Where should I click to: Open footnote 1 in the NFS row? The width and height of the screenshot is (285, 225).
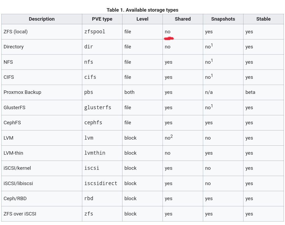(x=212, y=60)
